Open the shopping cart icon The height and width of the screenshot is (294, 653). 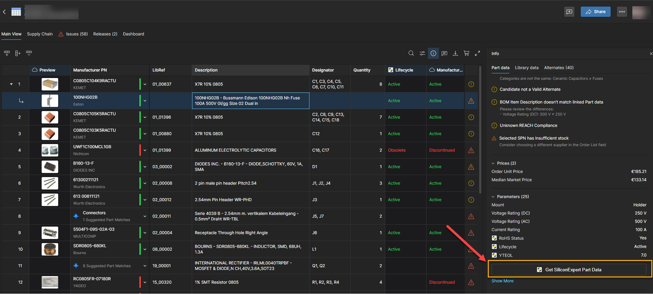pos(466,53)
